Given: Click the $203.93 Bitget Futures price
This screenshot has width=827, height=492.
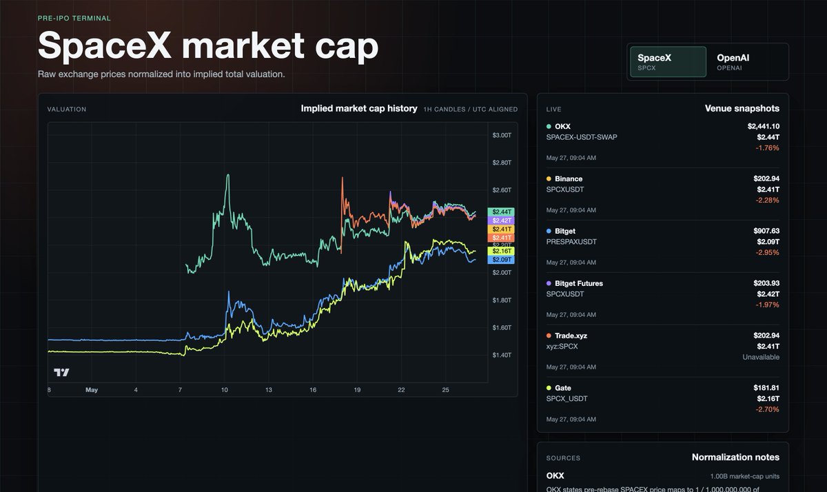Looking at the screenshot, I should 767,284.
